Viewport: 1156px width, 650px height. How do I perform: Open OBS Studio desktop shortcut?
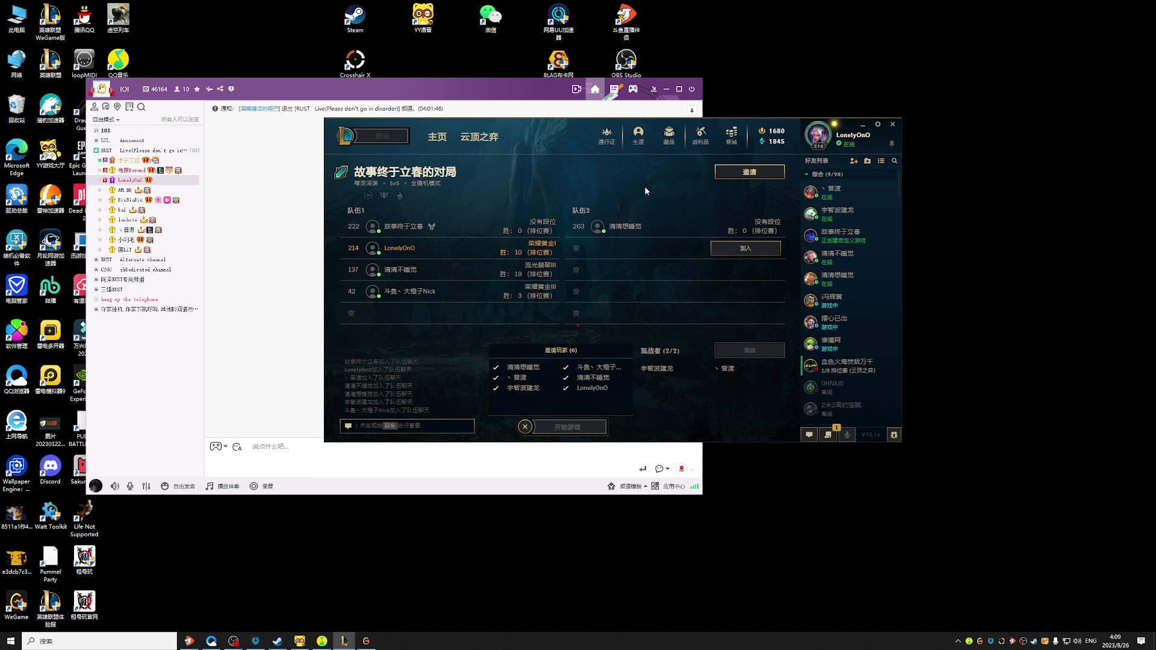(x=626, y=63)
